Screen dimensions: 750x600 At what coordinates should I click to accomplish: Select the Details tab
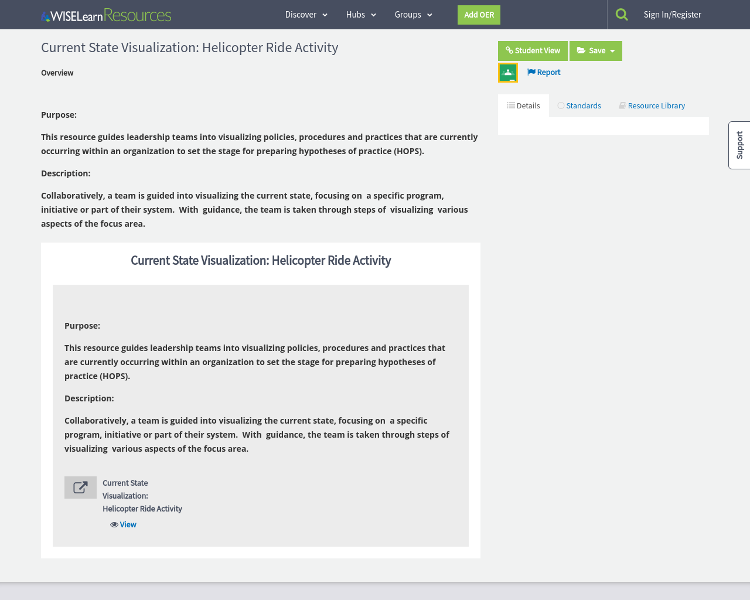point(523,105)
